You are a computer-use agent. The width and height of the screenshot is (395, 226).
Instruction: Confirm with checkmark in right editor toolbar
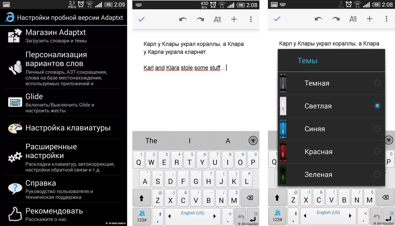click(x=277, y=19)
